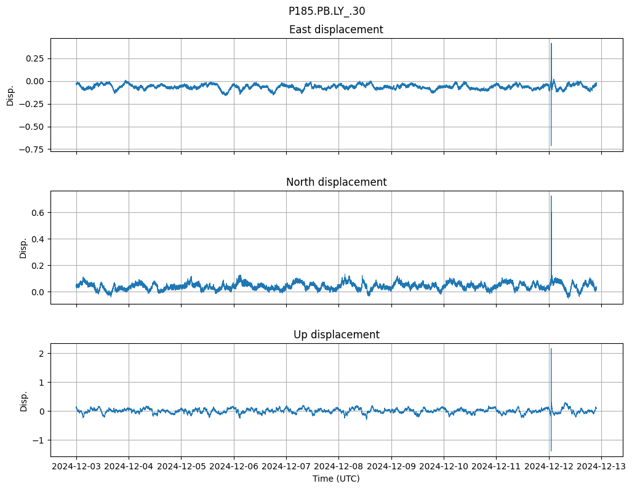Click the bottom of the East displacement spike
The height and width of the screenshot is (489, 632).
551,145
